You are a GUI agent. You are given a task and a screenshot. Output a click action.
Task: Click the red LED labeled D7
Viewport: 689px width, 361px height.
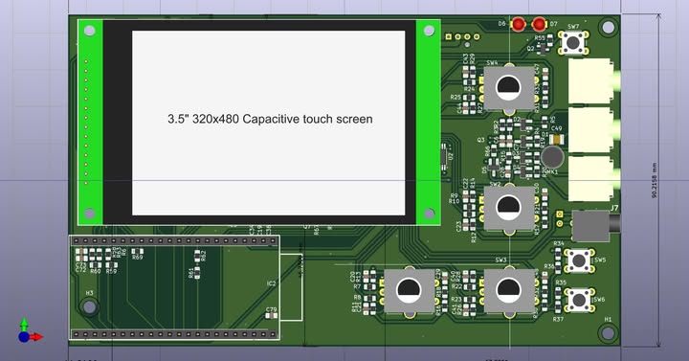539,24
